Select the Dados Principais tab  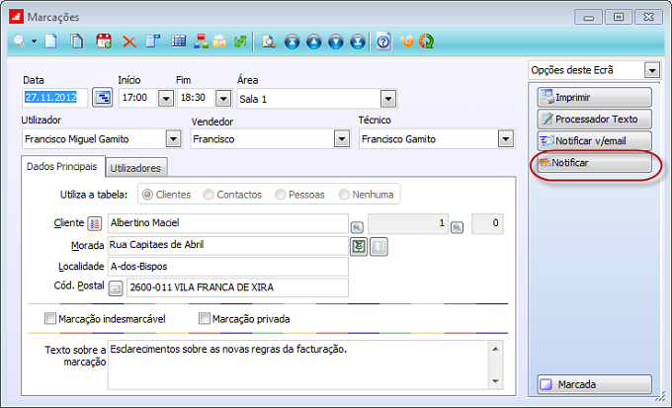click(x=61, y=167)
